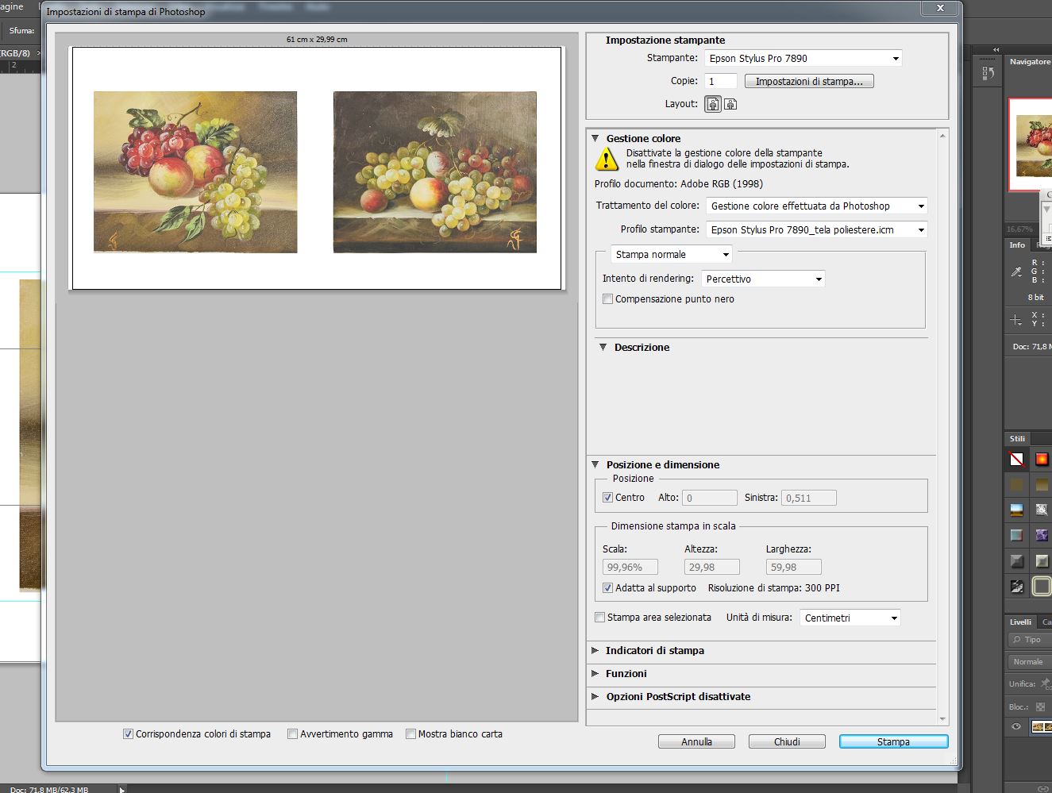
Task: Enable Avvertimento gamma checkbox
Action: pos(292,734)
